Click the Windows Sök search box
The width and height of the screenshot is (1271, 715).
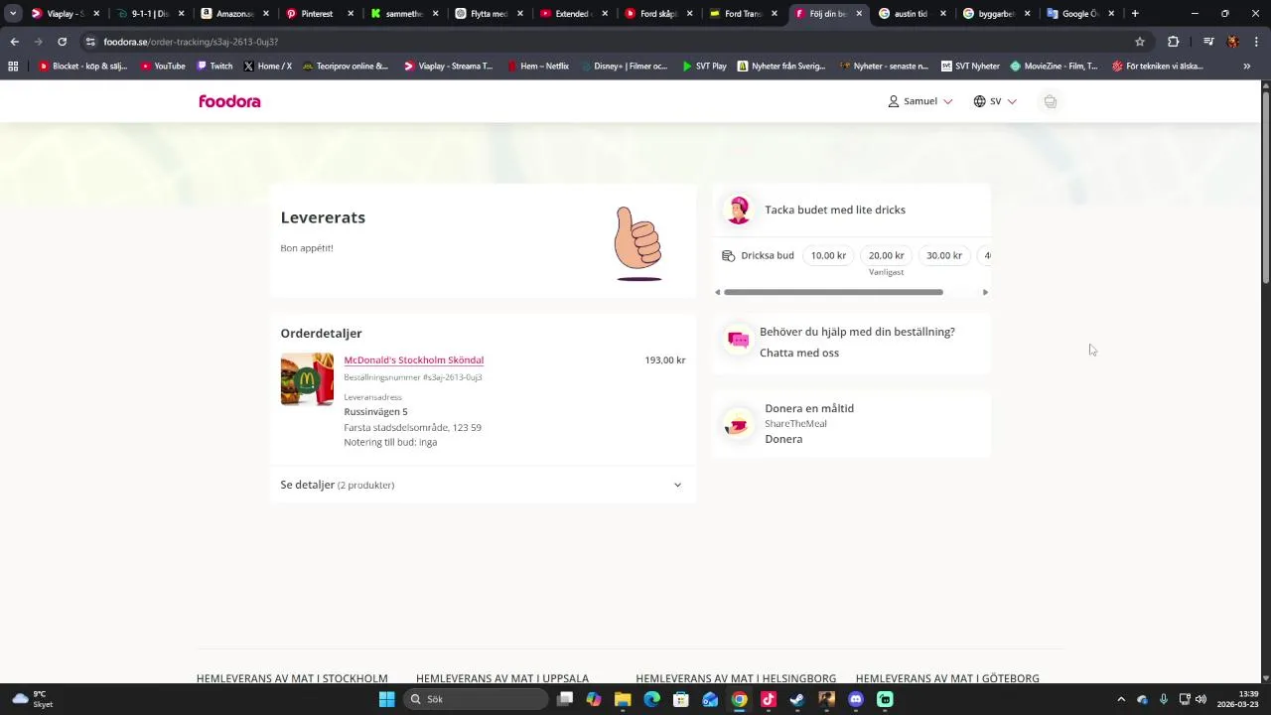pyautogui.click(x=477, y=699)
